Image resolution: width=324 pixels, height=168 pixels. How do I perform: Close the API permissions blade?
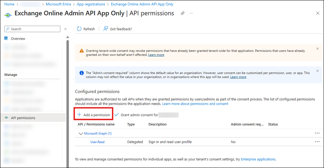[318, 13]
